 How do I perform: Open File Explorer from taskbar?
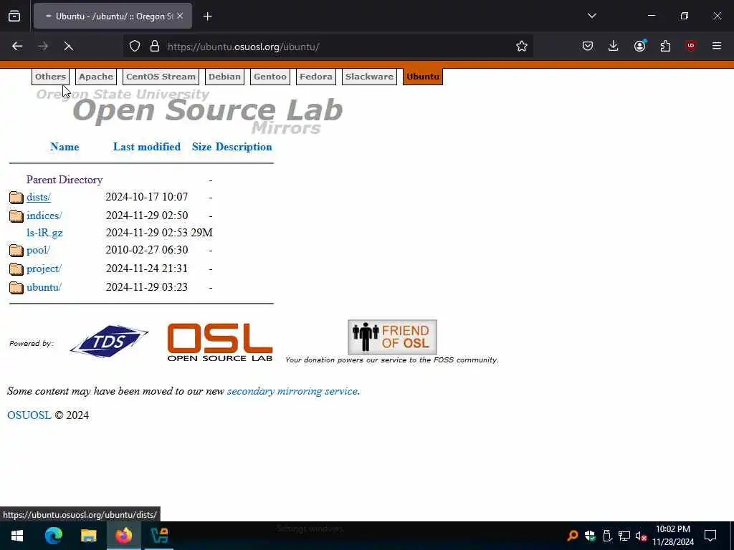[x=88, y=536]
